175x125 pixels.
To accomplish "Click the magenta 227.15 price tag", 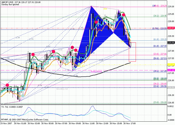I will pyautogui.click(x=171, y=70).
